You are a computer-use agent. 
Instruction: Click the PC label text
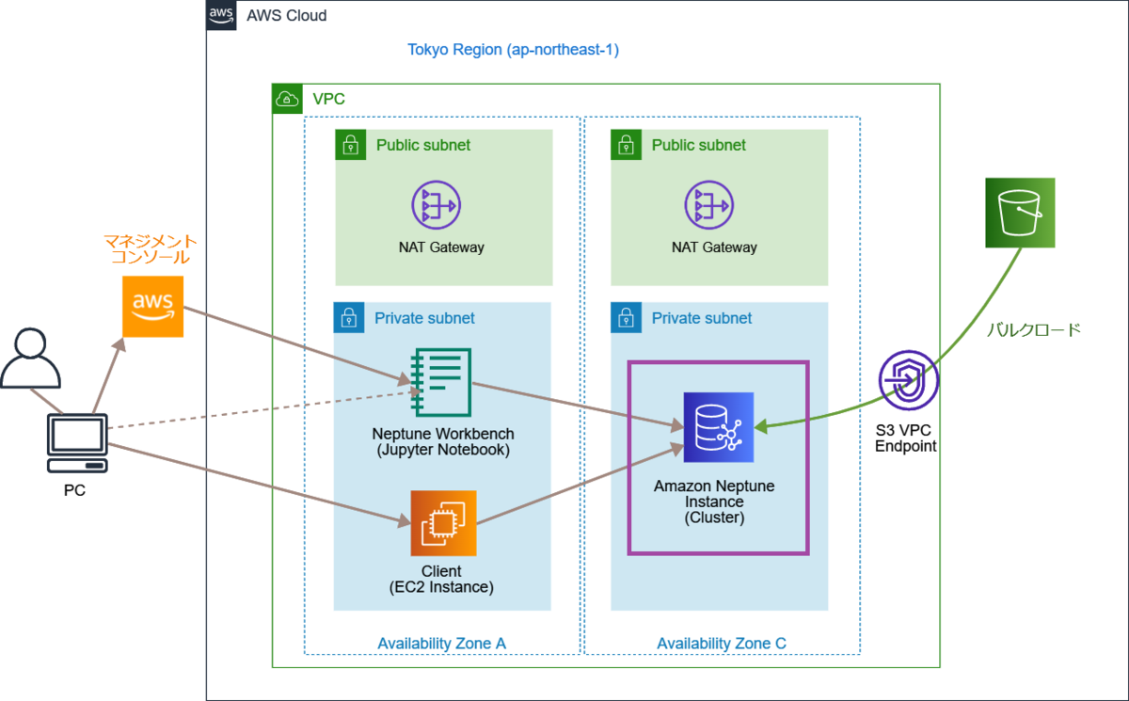click(x=74, y=490)
